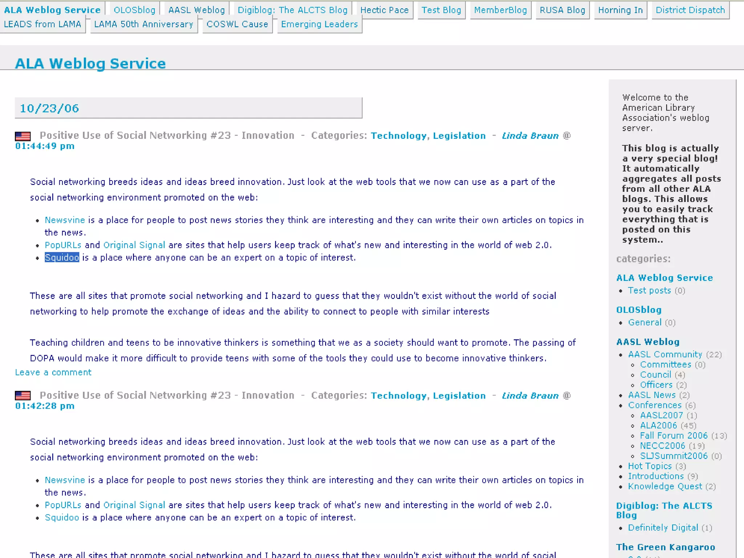The image size is (744, 558).
Task: Open the Original Signal link in first post
Action: tap(134, 245)
